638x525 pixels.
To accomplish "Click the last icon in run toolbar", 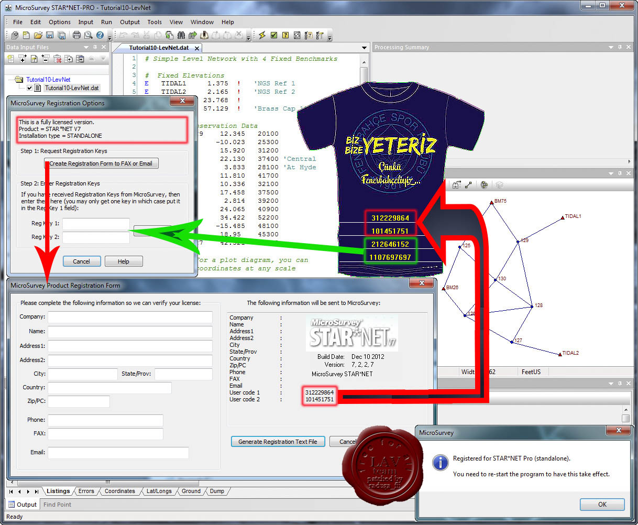I will tap(320, 35).
